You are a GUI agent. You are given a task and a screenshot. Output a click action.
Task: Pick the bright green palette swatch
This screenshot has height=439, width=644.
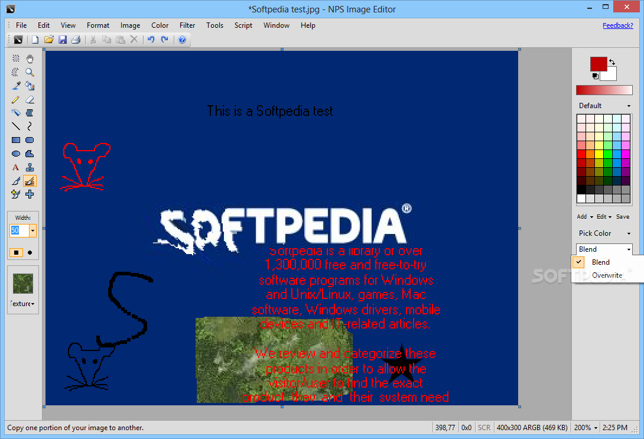click(x=608, y=154)
